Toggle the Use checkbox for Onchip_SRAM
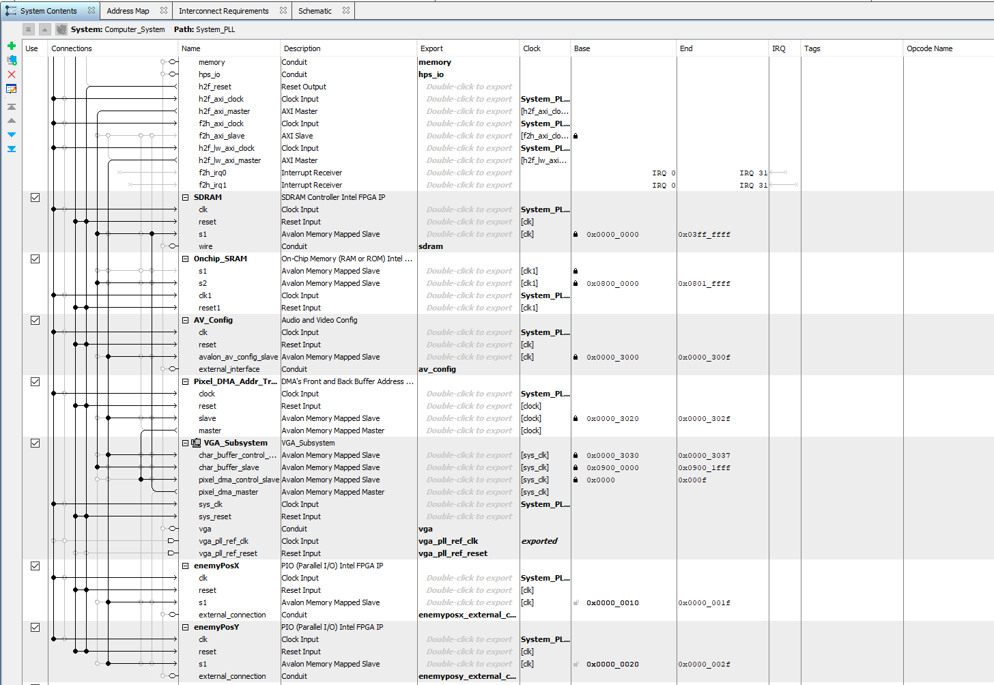 pyautogui.click(x=35, y=259)
